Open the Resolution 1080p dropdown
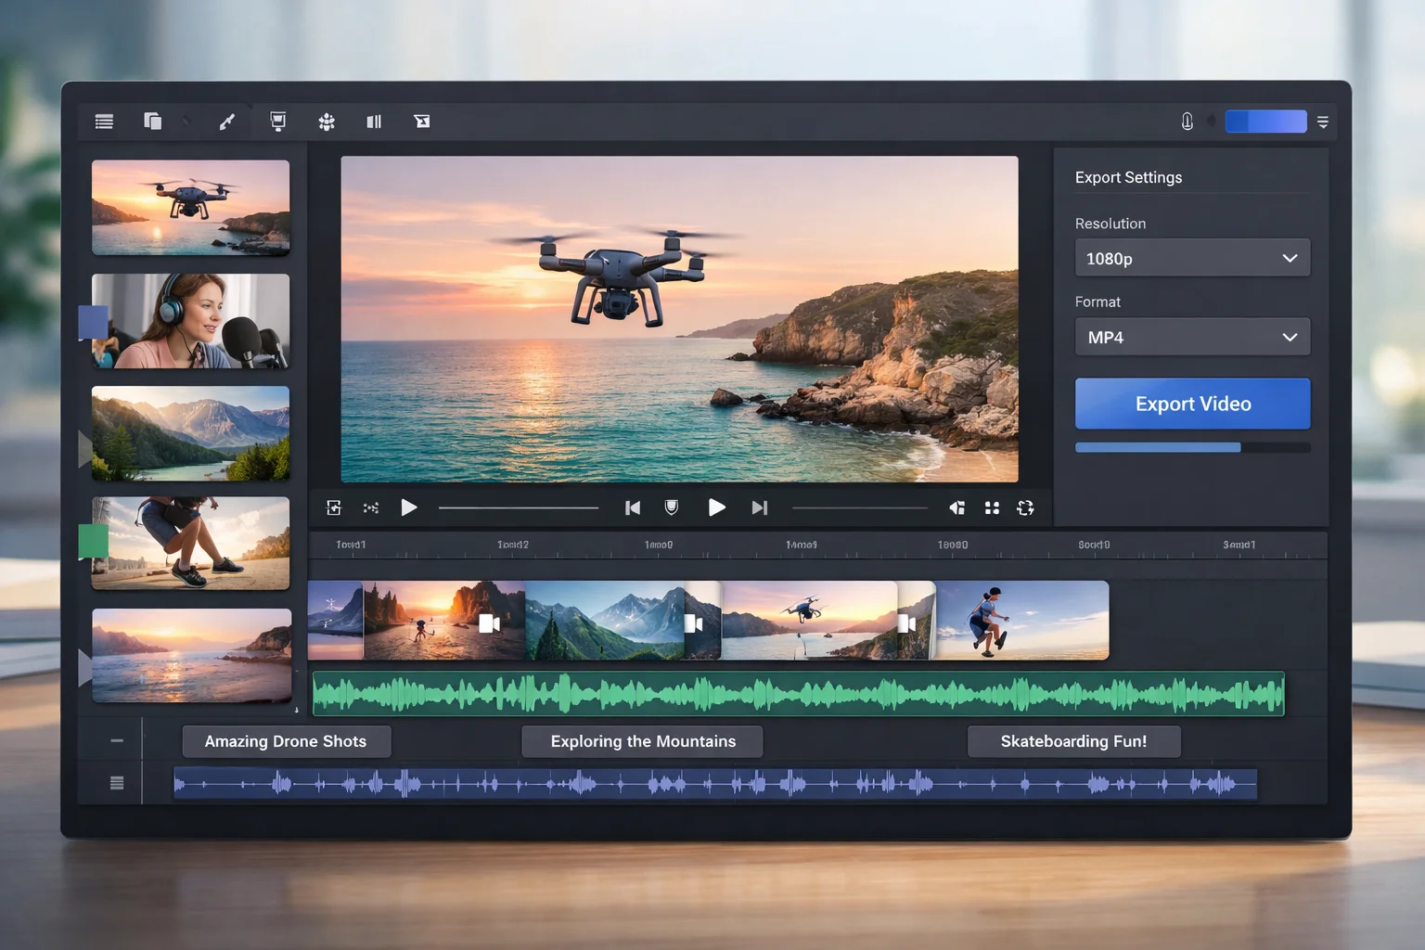Viewport: 1425px width, 950px height. (1192, 258)
